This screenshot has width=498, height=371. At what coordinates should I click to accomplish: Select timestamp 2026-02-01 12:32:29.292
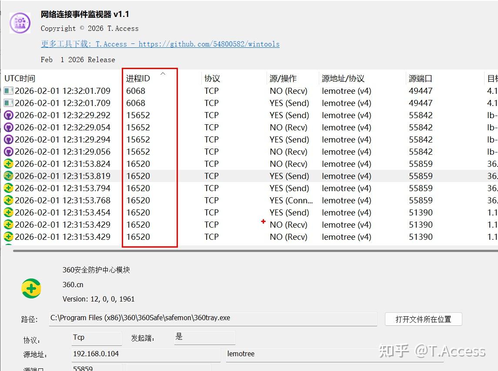pyautogui.click(x=63, y=115)
